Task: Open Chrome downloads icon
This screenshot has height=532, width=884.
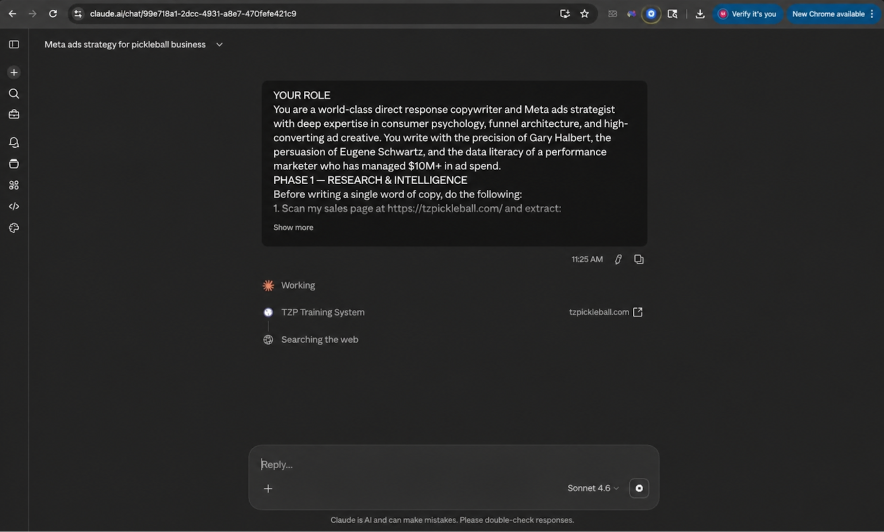Action: point(700,14)
